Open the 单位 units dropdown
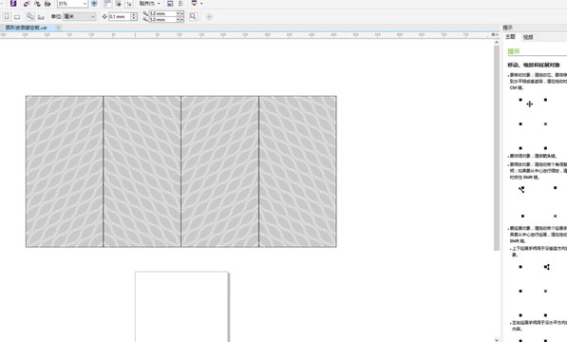 [x=80, y=17]
